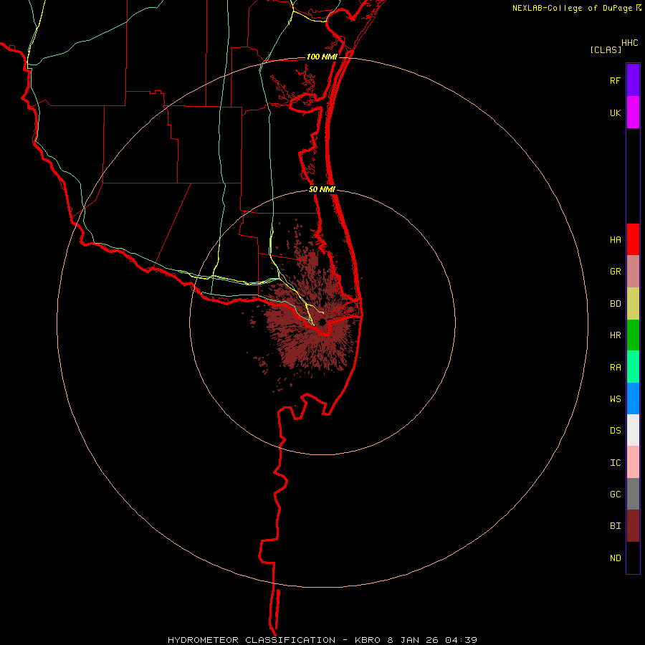Click the DS legend label
The width and height of the screenshot is (645, 645).
(615, 431)
